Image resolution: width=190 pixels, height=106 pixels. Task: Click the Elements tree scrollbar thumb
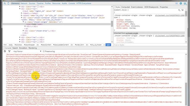coord(112,24)
